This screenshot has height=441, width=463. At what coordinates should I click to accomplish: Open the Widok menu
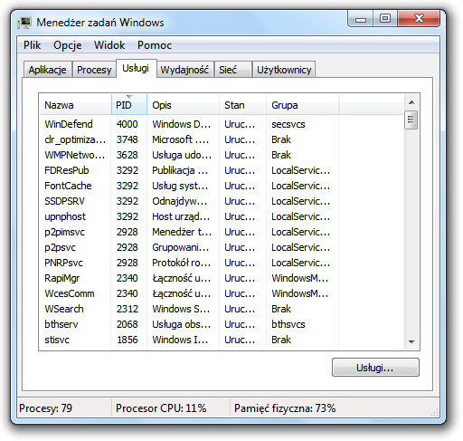[x=109, y=45]
